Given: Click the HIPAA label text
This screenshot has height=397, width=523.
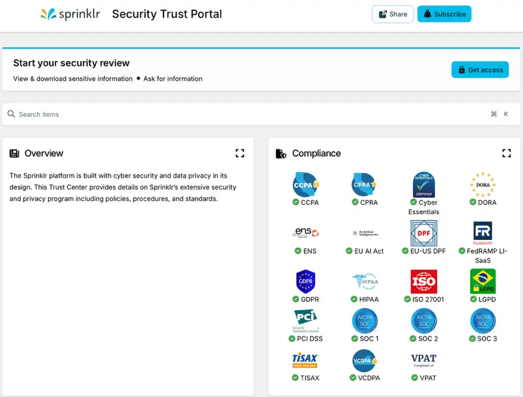Looking at the screenshot, I should pyautogui.click(x=369, y=299).
